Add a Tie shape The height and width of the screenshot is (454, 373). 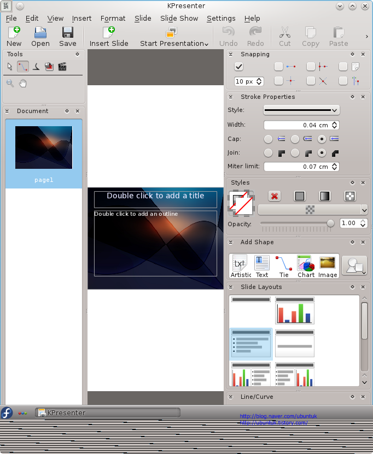pos(284,266)
